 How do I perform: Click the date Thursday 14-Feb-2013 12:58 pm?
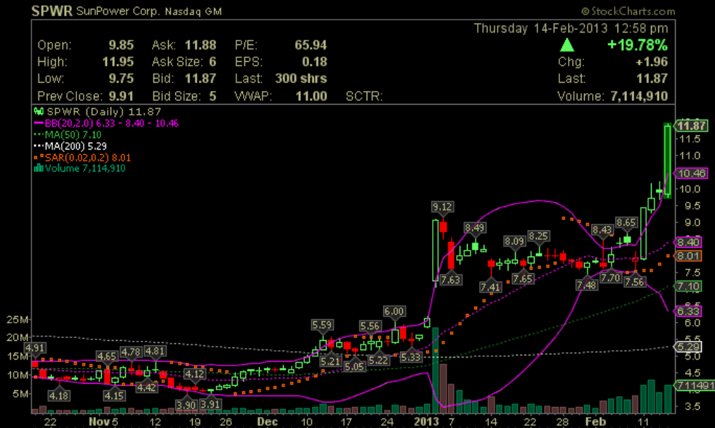(571, 28)
